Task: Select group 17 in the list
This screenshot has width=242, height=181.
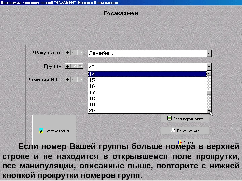Action: tap(148, 93)
